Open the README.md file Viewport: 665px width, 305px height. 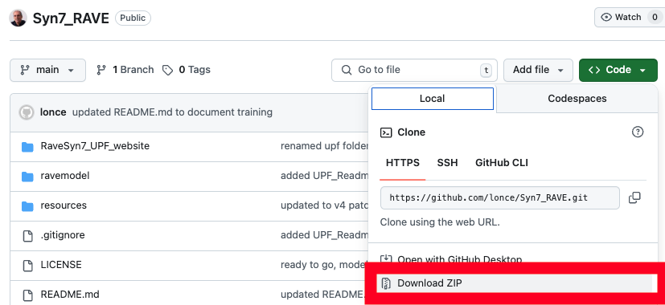coord(70,295)
